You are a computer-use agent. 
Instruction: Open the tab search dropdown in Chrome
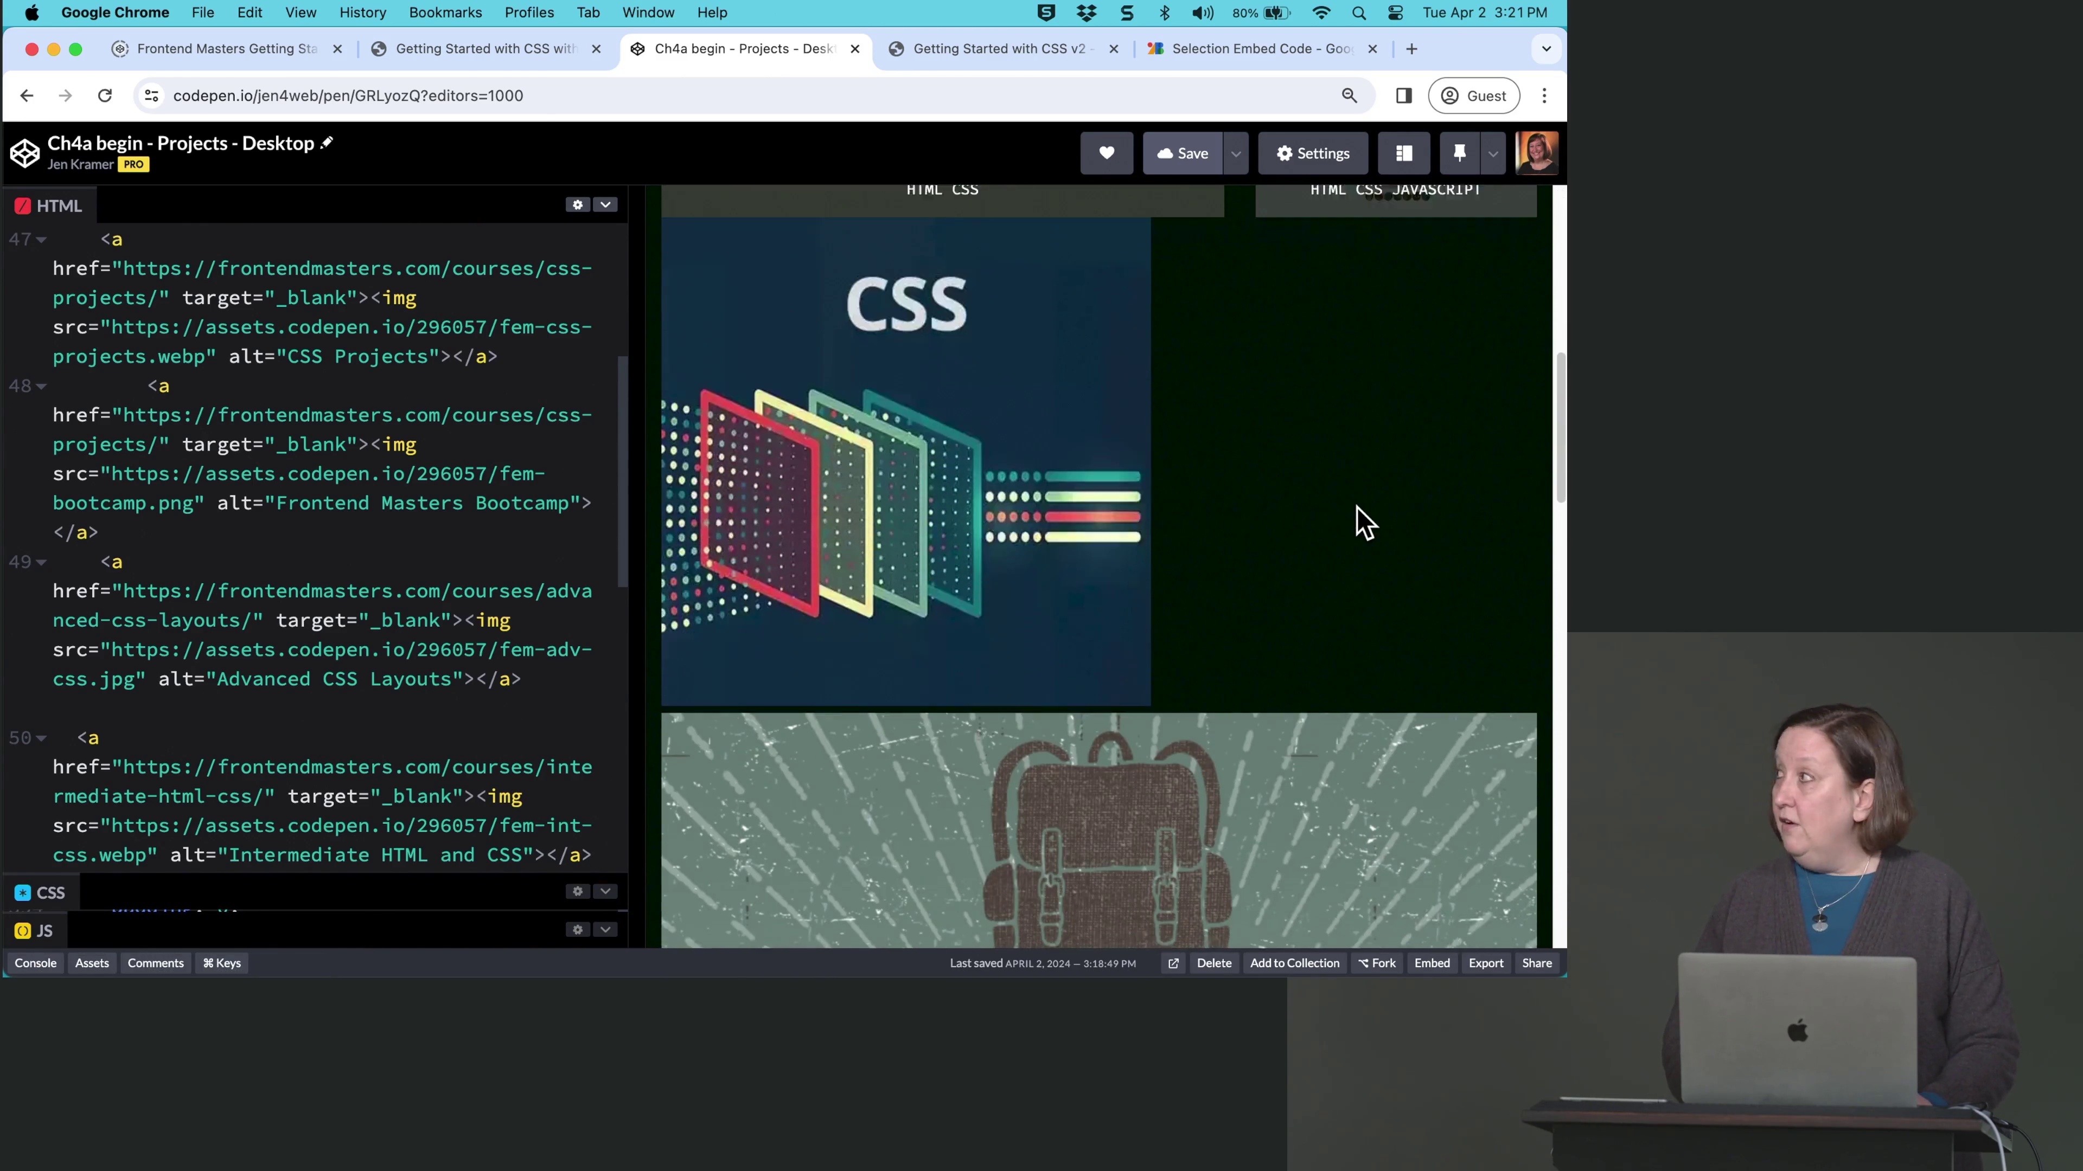pyautogui.click(x=1546, y=48)
